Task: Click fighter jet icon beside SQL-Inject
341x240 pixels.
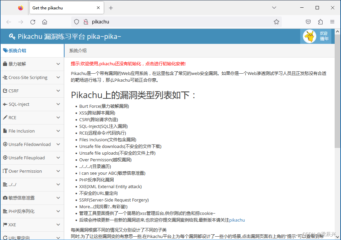Action: coord(5,104)
